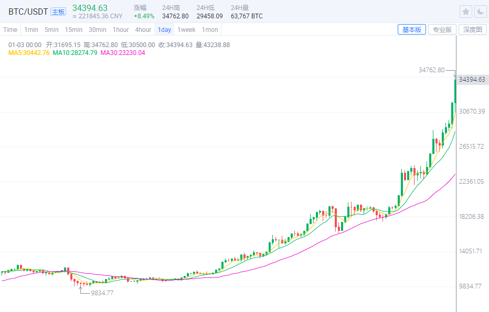The height and width of the screenshot is (312, 489).
Task: Open the 专业版 professional chart
Action: coord(442,29)
